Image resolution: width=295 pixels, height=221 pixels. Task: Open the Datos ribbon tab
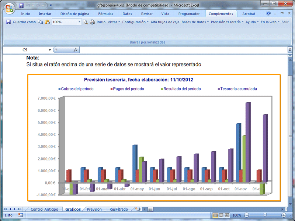pyautogui.click(x=127, y=14)
